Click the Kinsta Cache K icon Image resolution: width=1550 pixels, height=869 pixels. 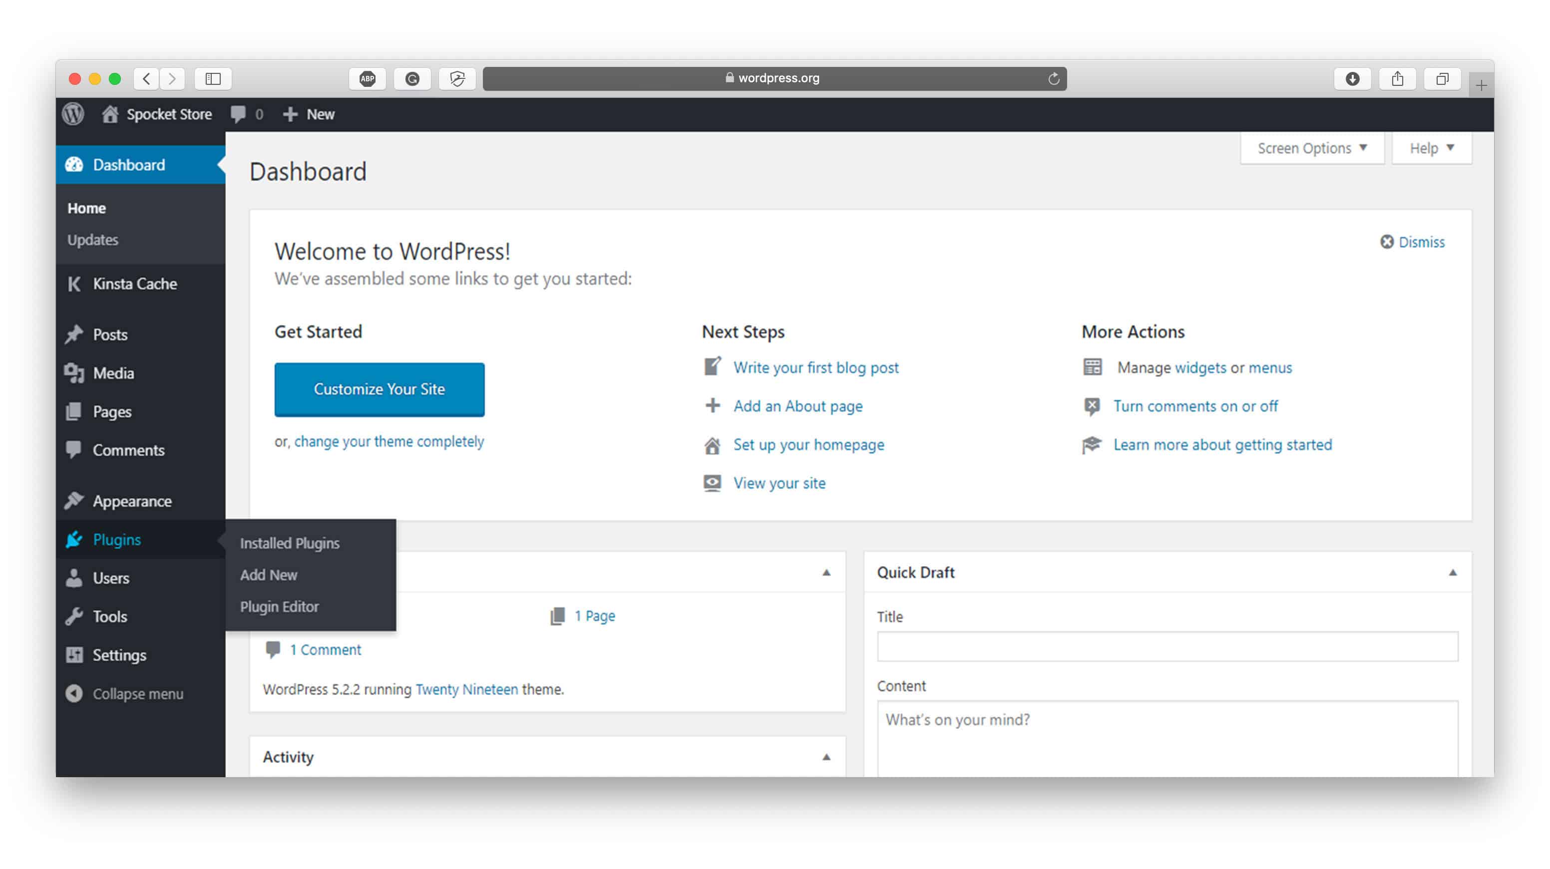[x=74, y=284]
